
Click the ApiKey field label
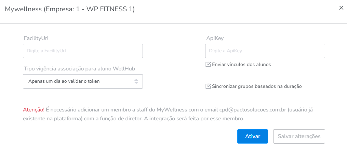(x=215, y=38)
